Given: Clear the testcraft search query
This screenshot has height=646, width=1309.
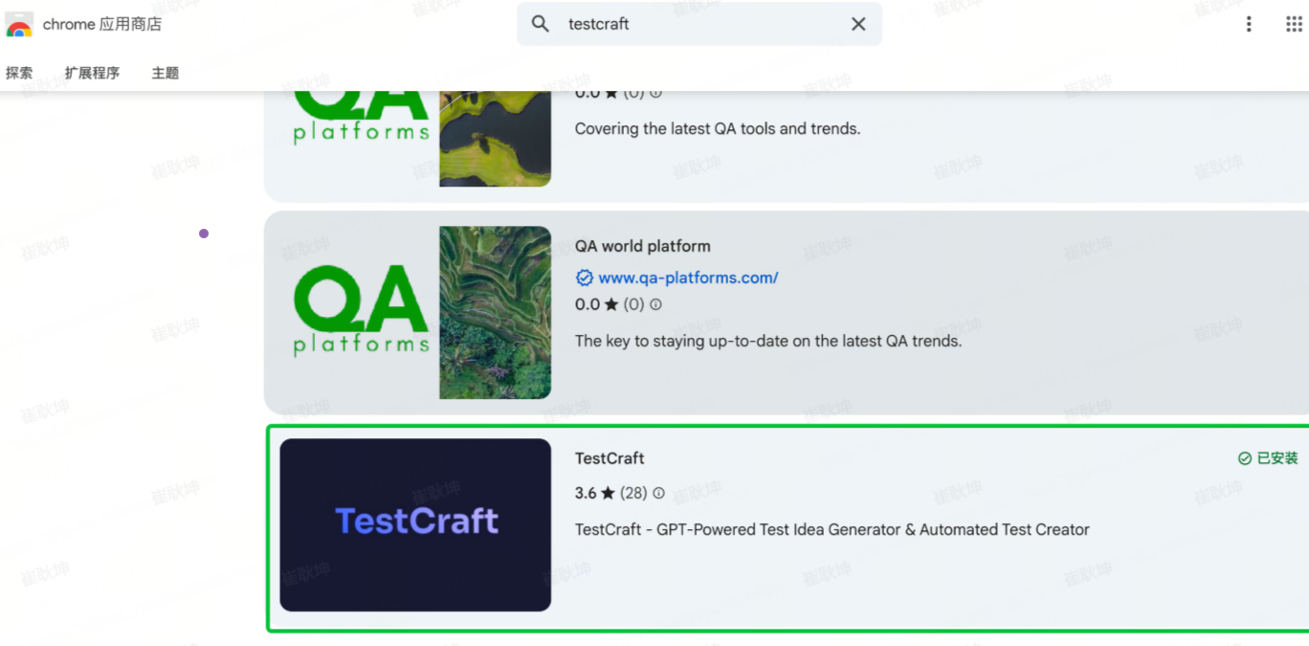Looking at the screenshot, I should pos(858,24).
